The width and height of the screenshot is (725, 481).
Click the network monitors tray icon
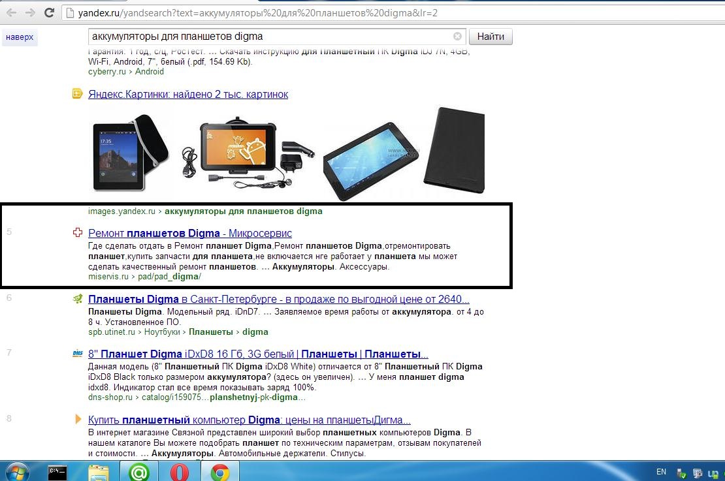point(698,473)
